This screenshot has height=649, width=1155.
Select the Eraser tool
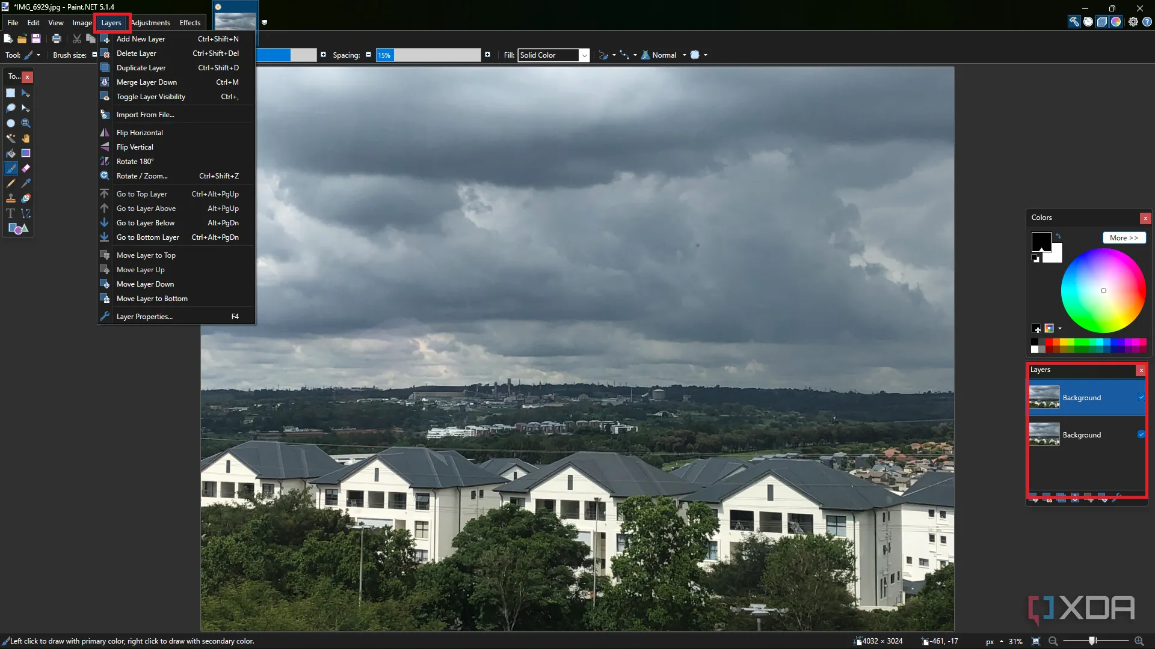[x=26, y=168]
